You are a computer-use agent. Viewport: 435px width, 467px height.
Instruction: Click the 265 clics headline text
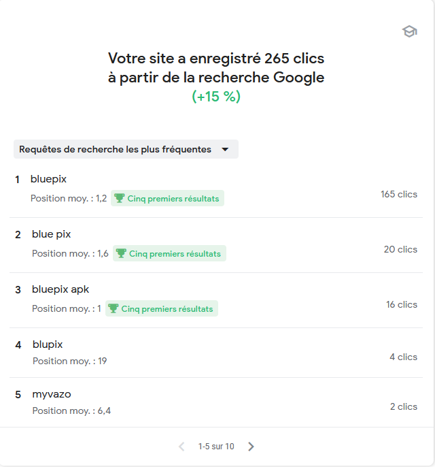point(216,58)
